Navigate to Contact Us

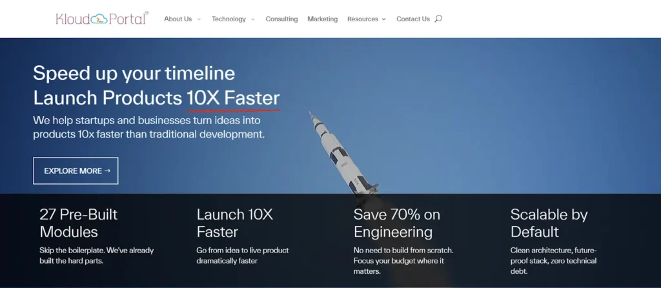coord(413,19)
